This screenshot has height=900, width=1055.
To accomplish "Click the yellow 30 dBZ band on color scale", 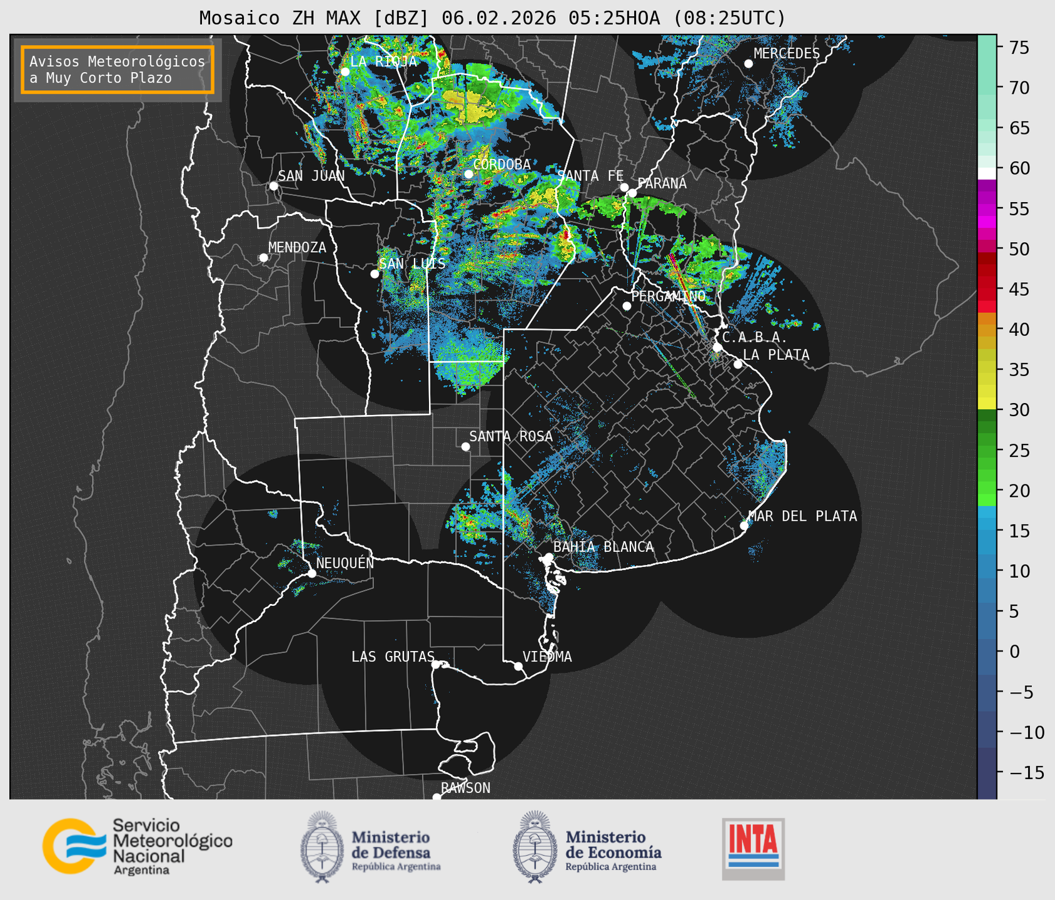I will (987, 404).
